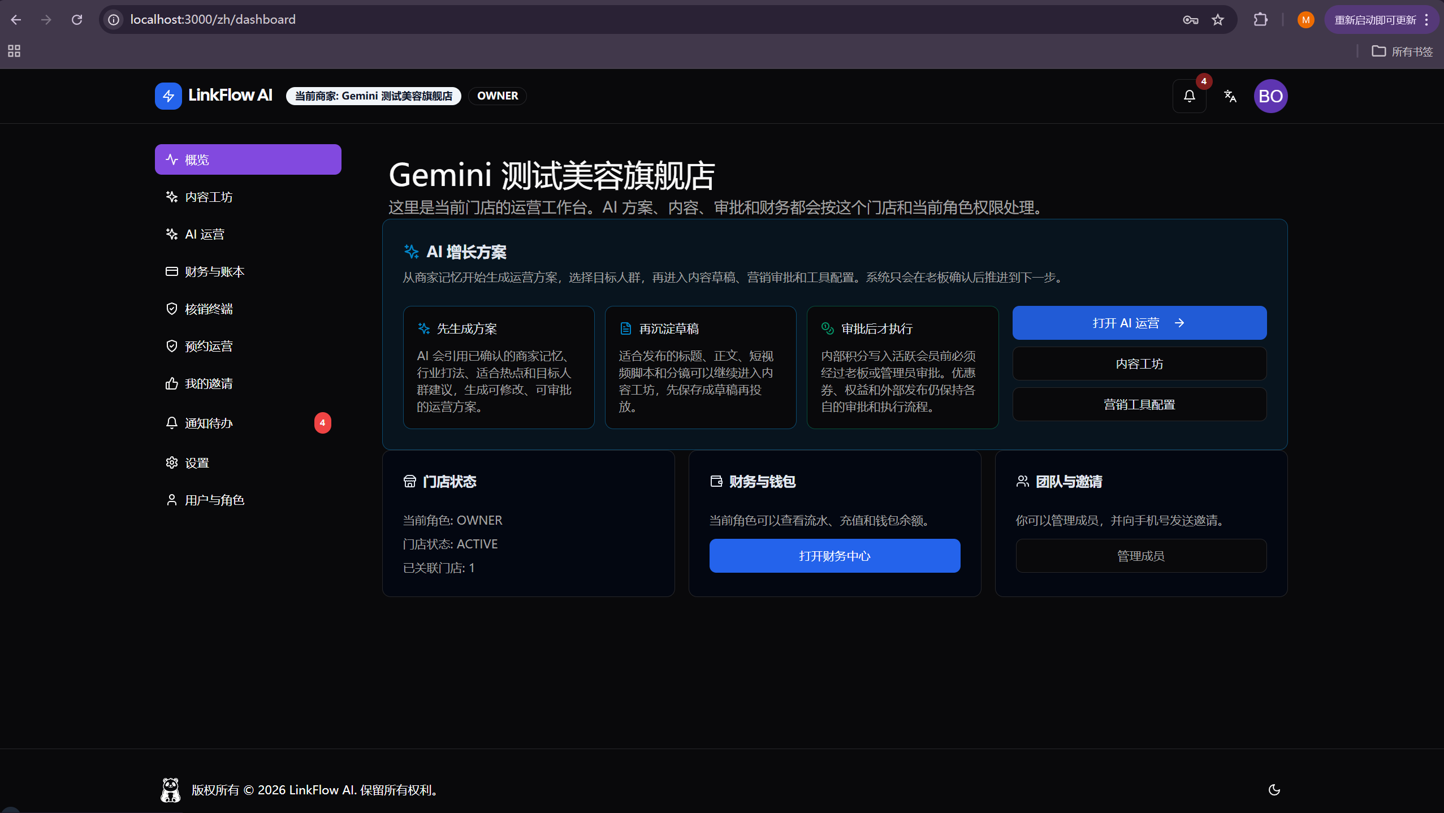Click the LinkFlow AI lightning logo icon
Image resolution: width=1444 pixels, height=813 pixels.
tap(168, 96)
